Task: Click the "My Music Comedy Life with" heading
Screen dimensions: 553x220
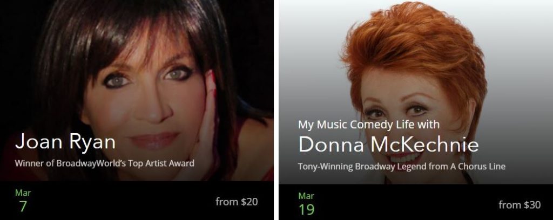Action: pos(369,125)
